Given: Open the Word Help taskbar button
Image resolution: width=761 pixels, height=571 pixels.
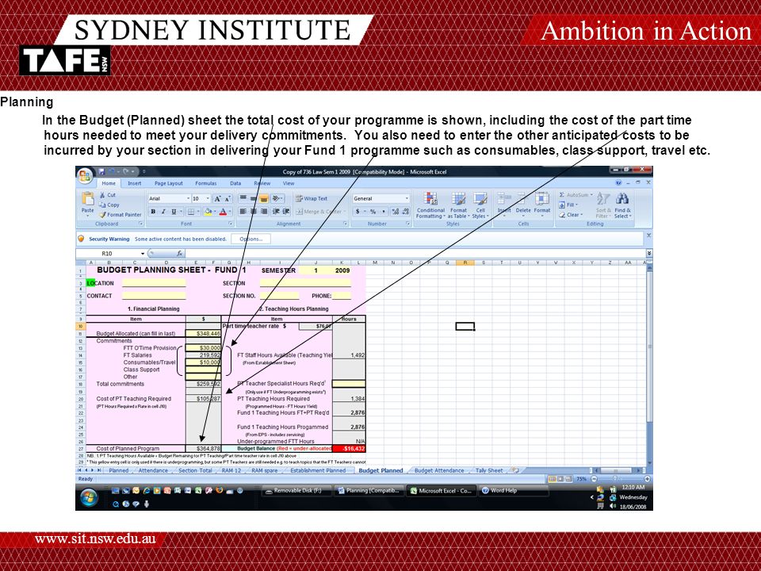Looking at the screenshot, I should coord(514,491).
